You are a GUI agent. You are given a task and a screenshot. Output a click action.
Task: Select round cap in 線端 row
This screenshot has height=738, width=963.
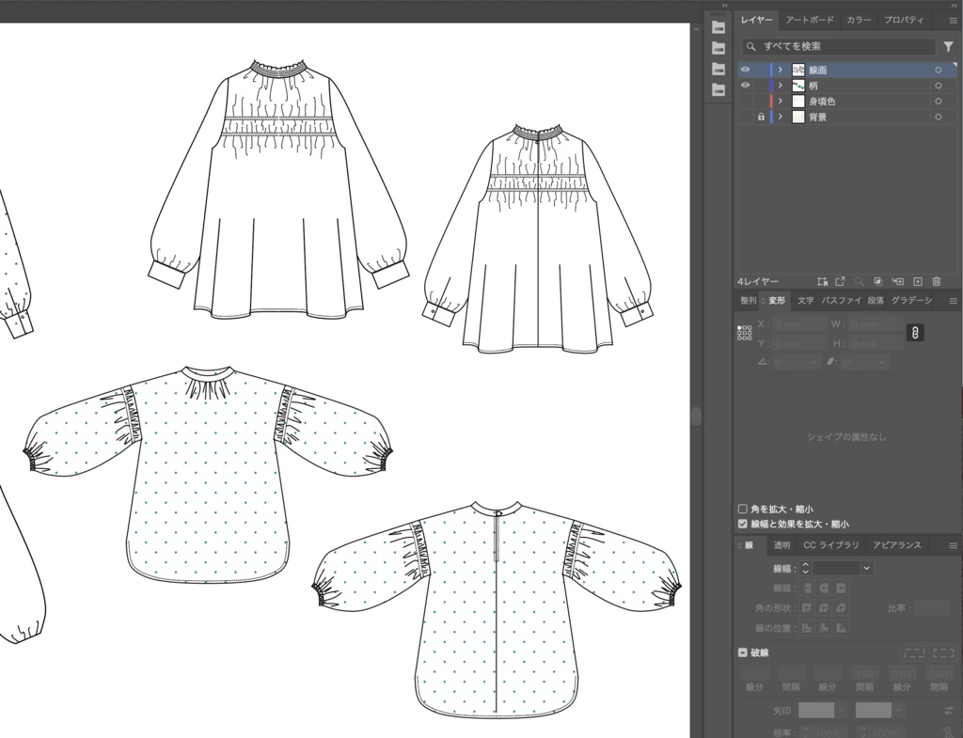pos(824,589)
